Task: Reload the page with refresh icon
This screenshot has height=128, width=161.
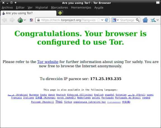Action: [106, 20]
